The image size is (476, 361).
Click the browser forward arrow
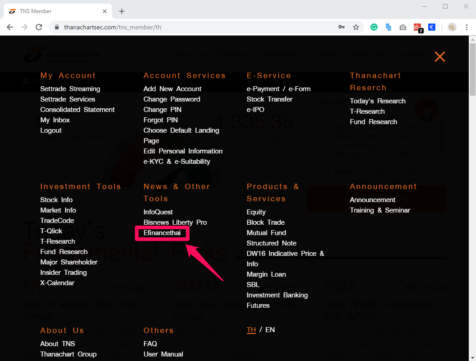[24, 28]
